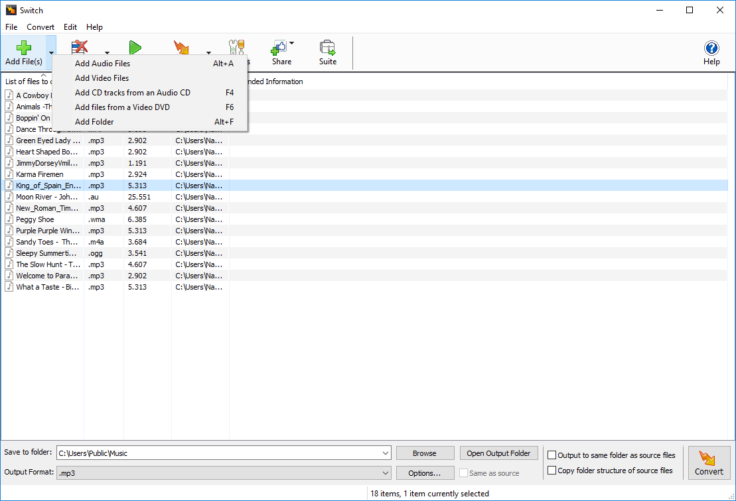Enable Output to same folder as source files
Image resolution: width=736 pixels, height=501 pixels.
(x=552, y=455)
